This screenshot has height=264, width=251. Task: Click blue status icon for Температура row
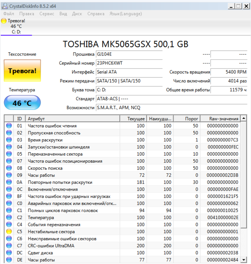(x=9, y=218)
